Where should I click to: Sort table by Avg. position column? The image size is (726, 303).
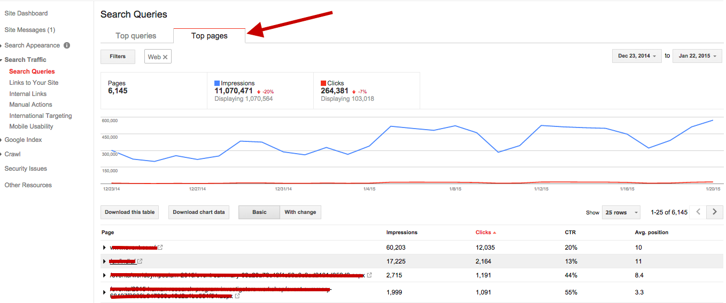coord(651,233)
